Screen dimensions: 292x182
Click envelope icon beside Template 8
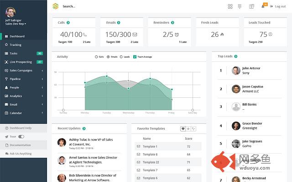pyautogui.click(x=139, y=154)
